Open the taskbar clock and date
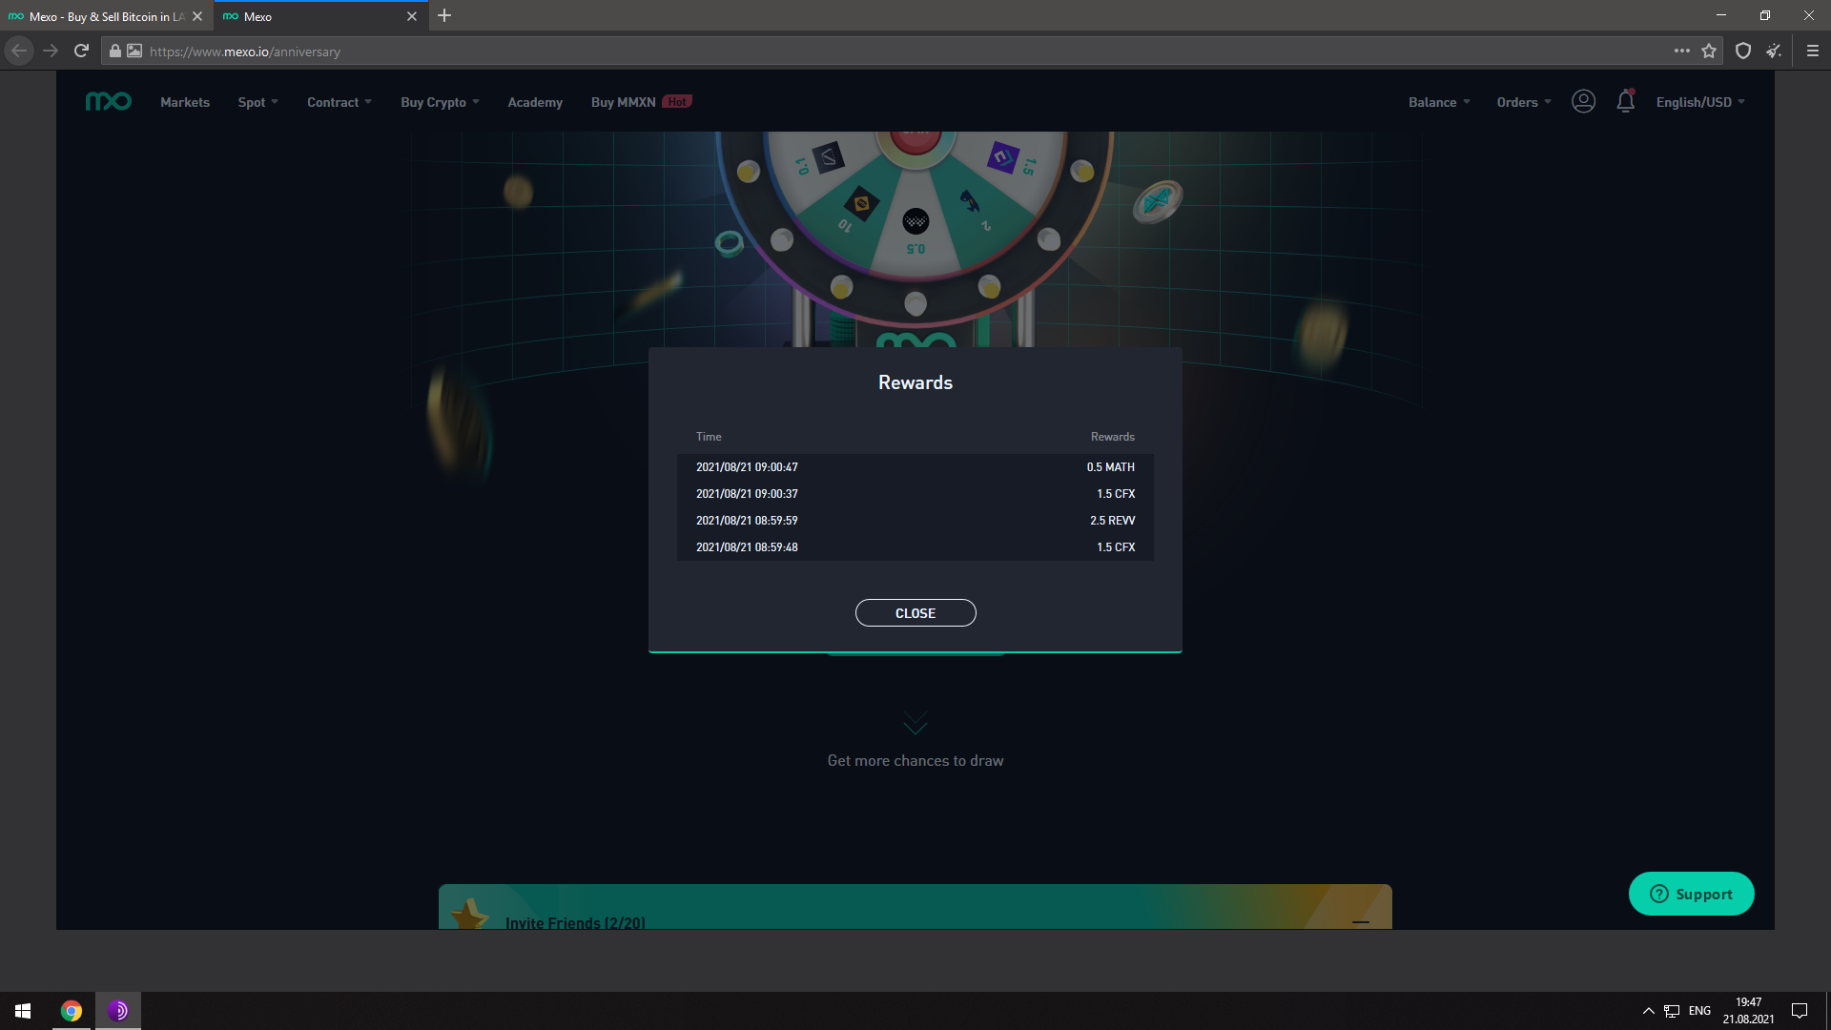 tap(1748, 1011)
